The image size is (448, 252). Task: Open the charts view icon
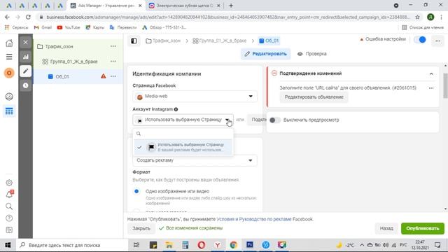[x=26, y=57]
